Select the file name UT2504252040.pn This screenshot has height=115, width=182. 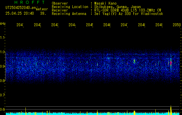pos(21,8)
